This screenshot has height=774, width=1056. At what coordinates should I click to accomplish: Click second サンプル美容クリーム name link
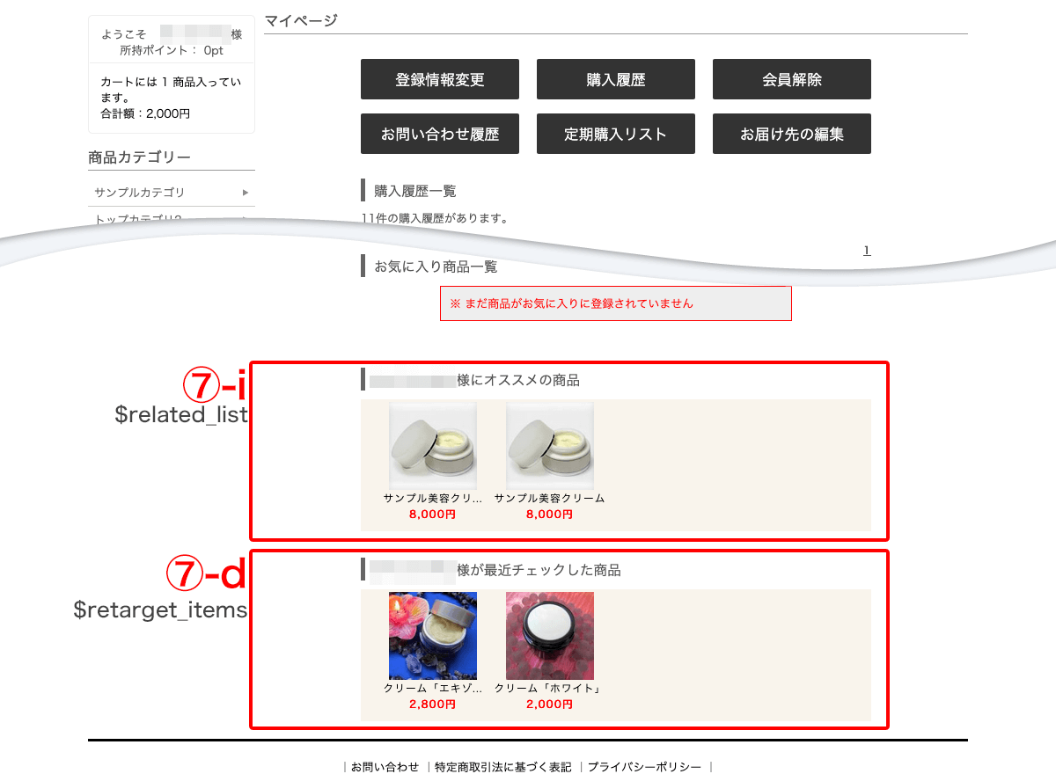(x=550, y=499)
